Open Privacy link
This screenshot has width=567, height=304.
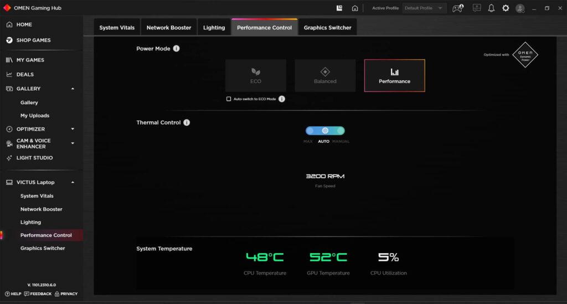point(66,294)
